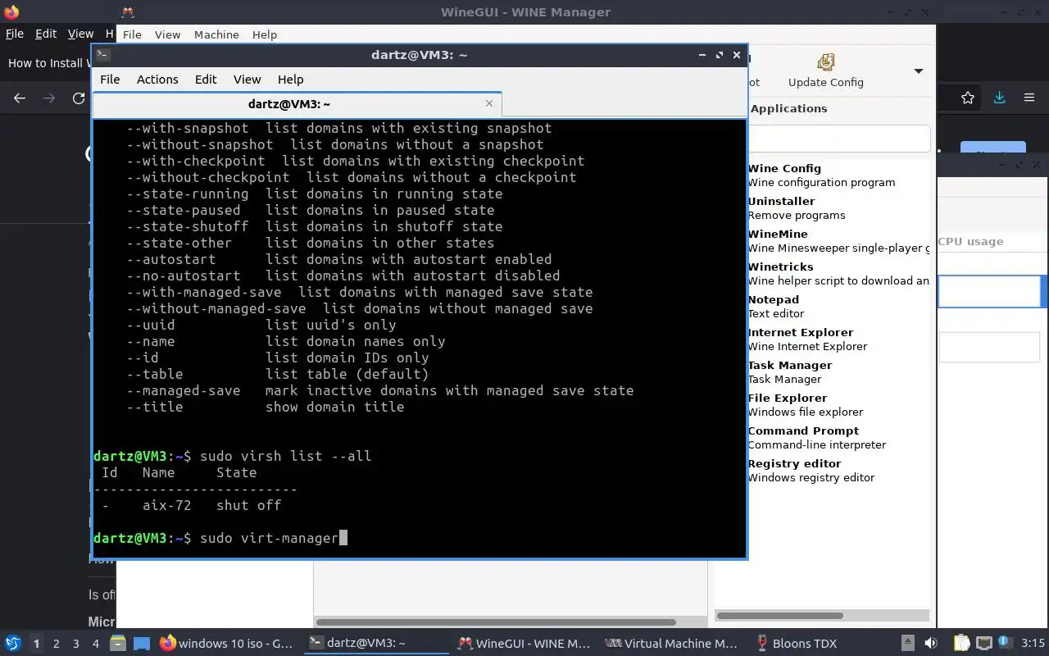Switch to workspace 4

pos(95,644)
